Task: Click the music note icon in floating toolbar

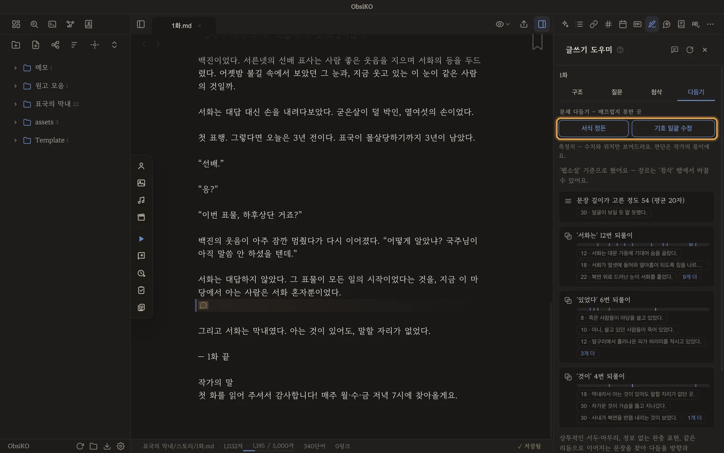Action: [x=141, y=200]
